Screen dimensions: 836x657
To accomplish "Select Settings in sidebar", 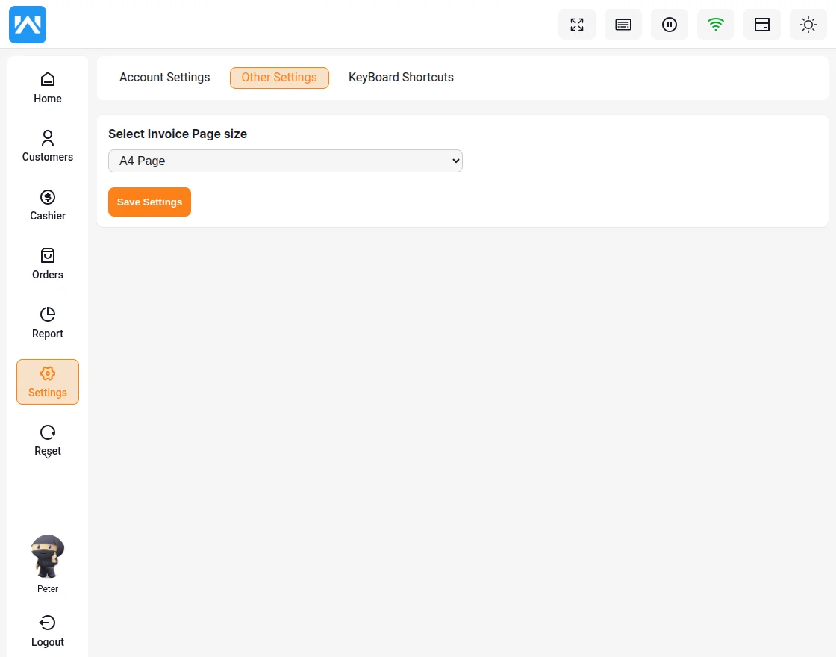I will (48, 382).
